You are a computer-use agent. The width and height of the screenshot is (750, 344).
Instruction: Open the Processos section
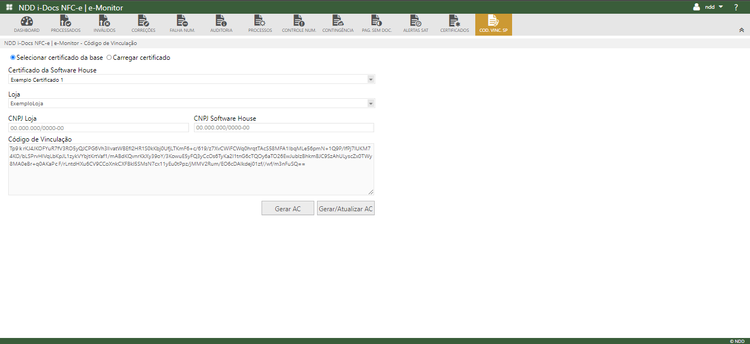tap(260, 25)
